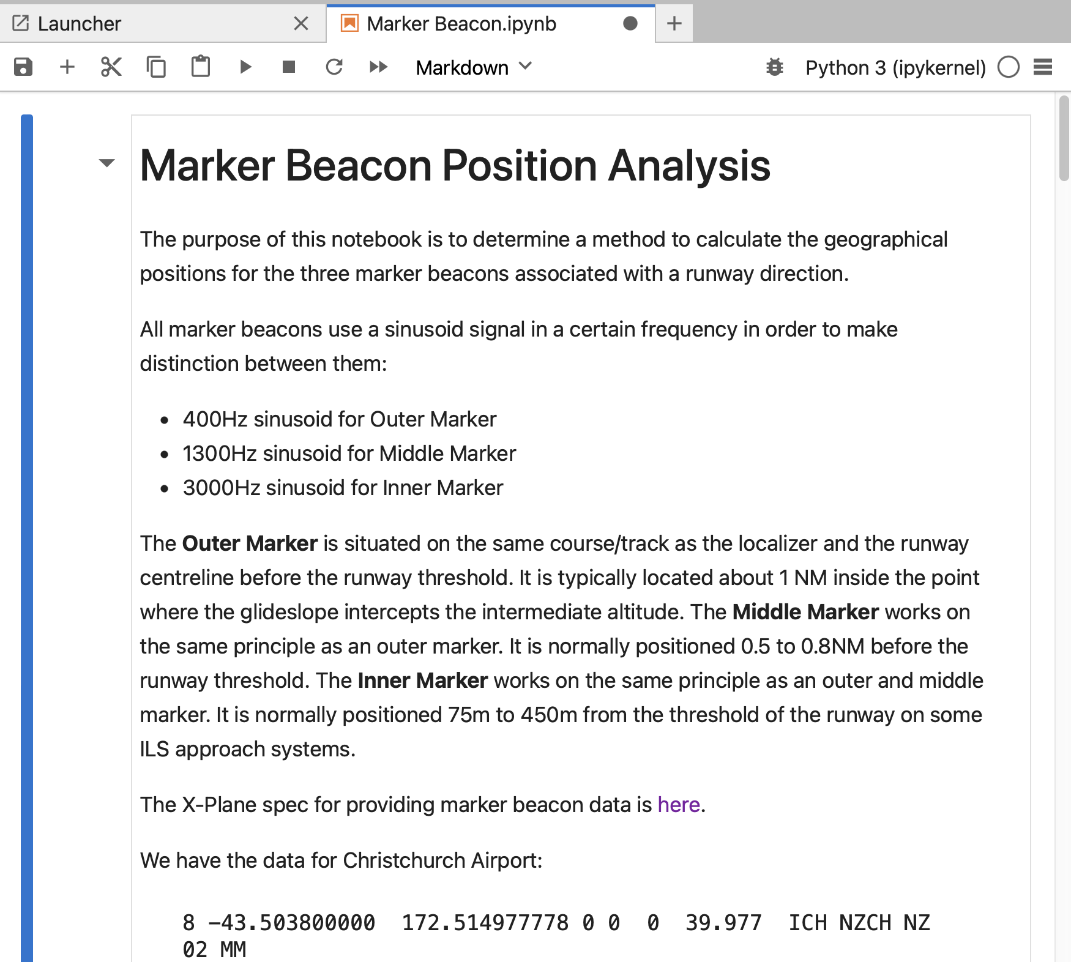Save the notebook
The width and height of the screenshot is (1071, 962).
(x=23, y=67)
